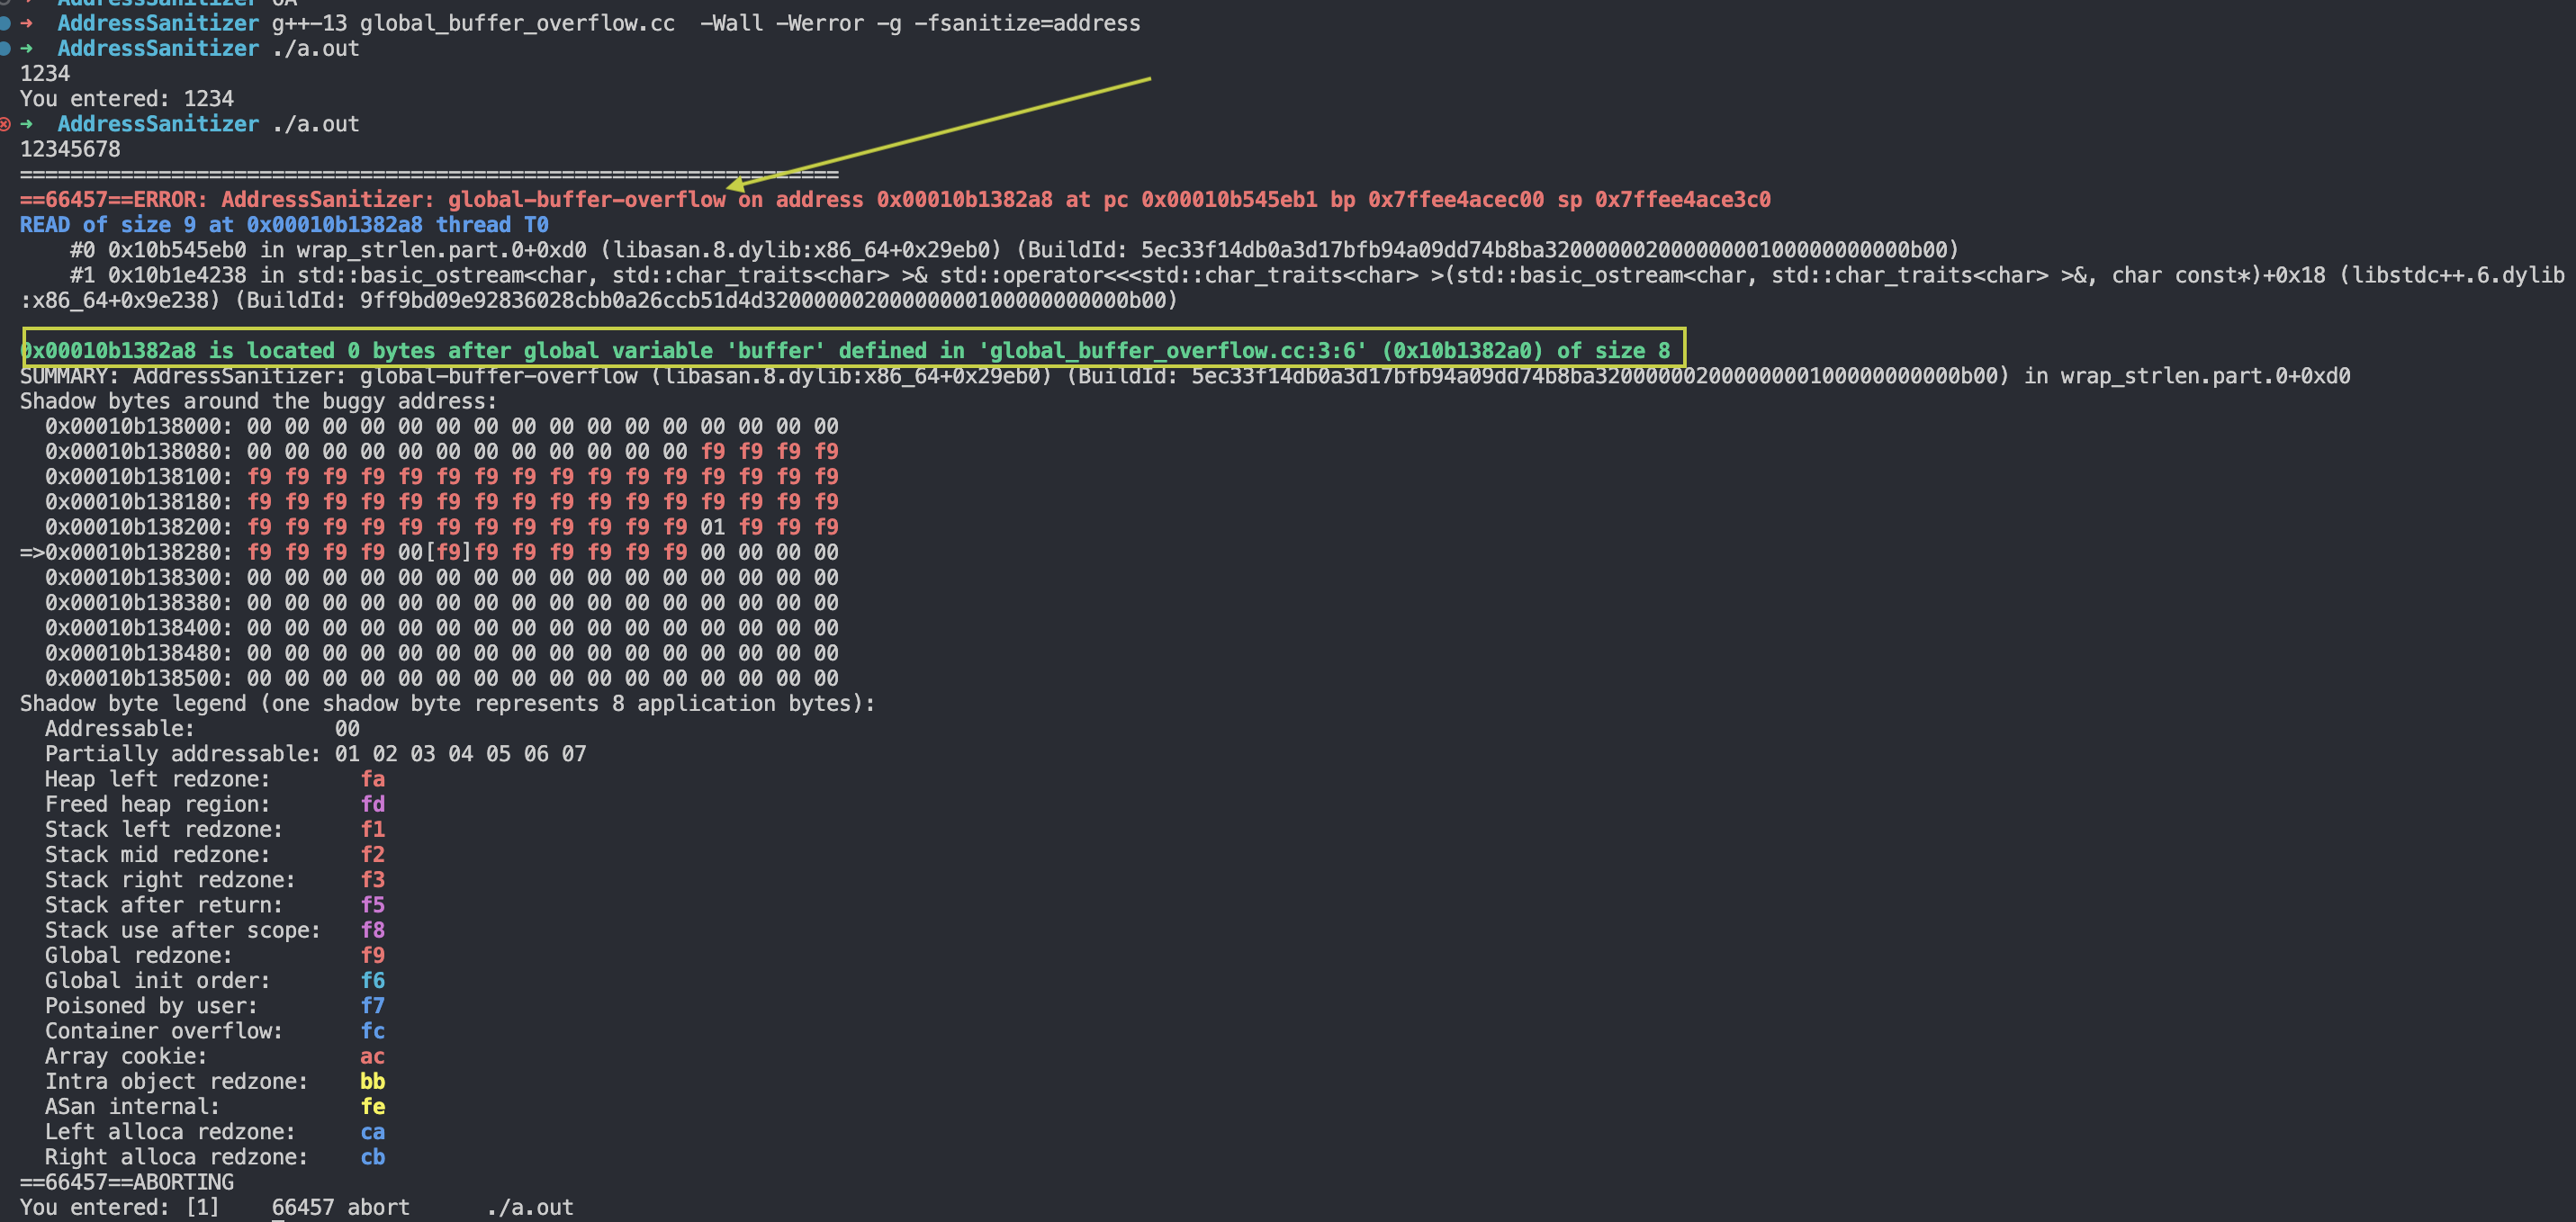Click shadow row 0x00010b138300
Viewport: 2576px width, 1222px height.
[442, 578]
